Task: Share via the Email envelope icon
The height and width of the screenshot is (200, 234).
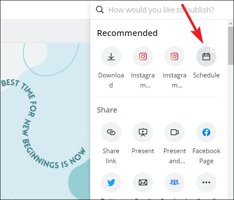Action: (x=143, y=182)
